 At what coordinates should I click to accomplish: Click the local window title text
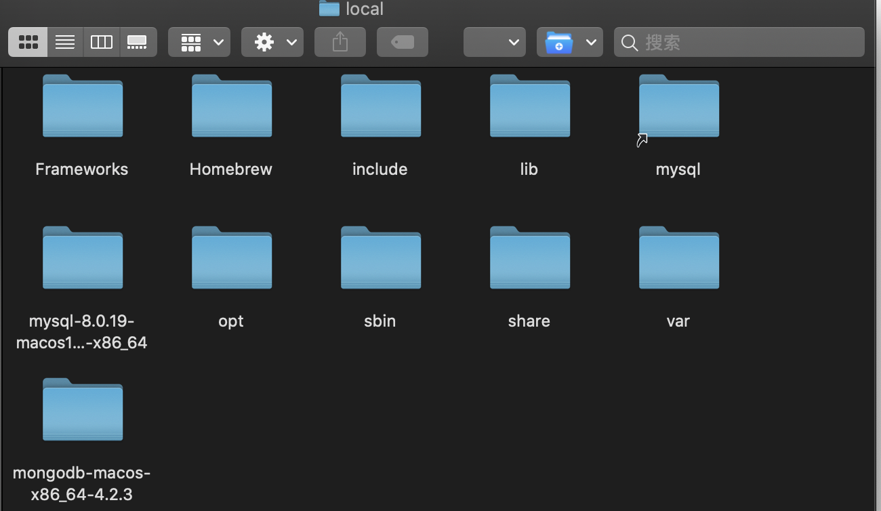[x=365, y=9]
